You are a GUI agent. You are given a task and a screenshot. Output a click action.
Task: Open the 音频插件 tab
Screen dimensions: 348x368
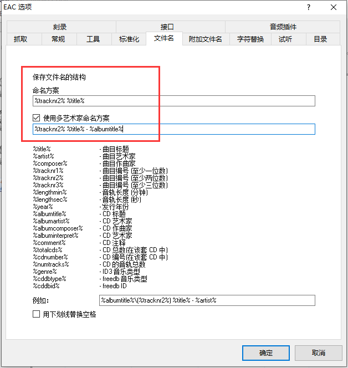(x=283, y=27)
